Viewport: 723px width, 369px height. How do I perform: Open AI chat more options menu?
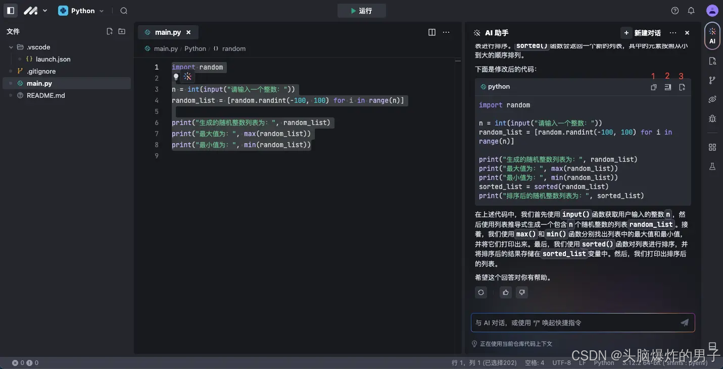(x=672, y=32)
